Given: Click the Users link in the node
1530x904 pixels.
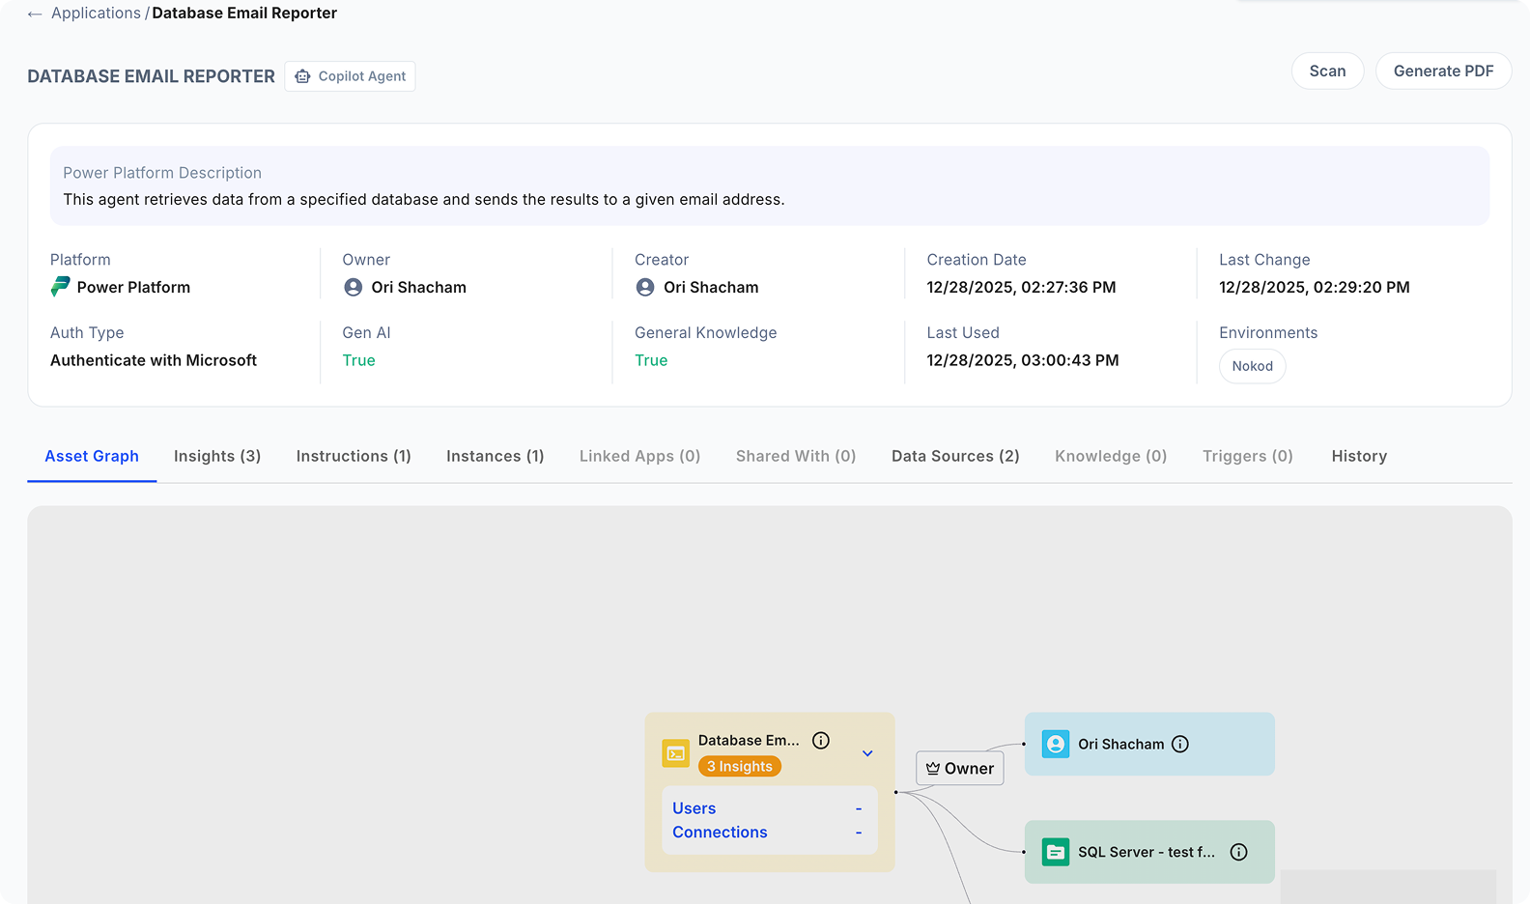Looking at the screenshot, I should 694,808.
